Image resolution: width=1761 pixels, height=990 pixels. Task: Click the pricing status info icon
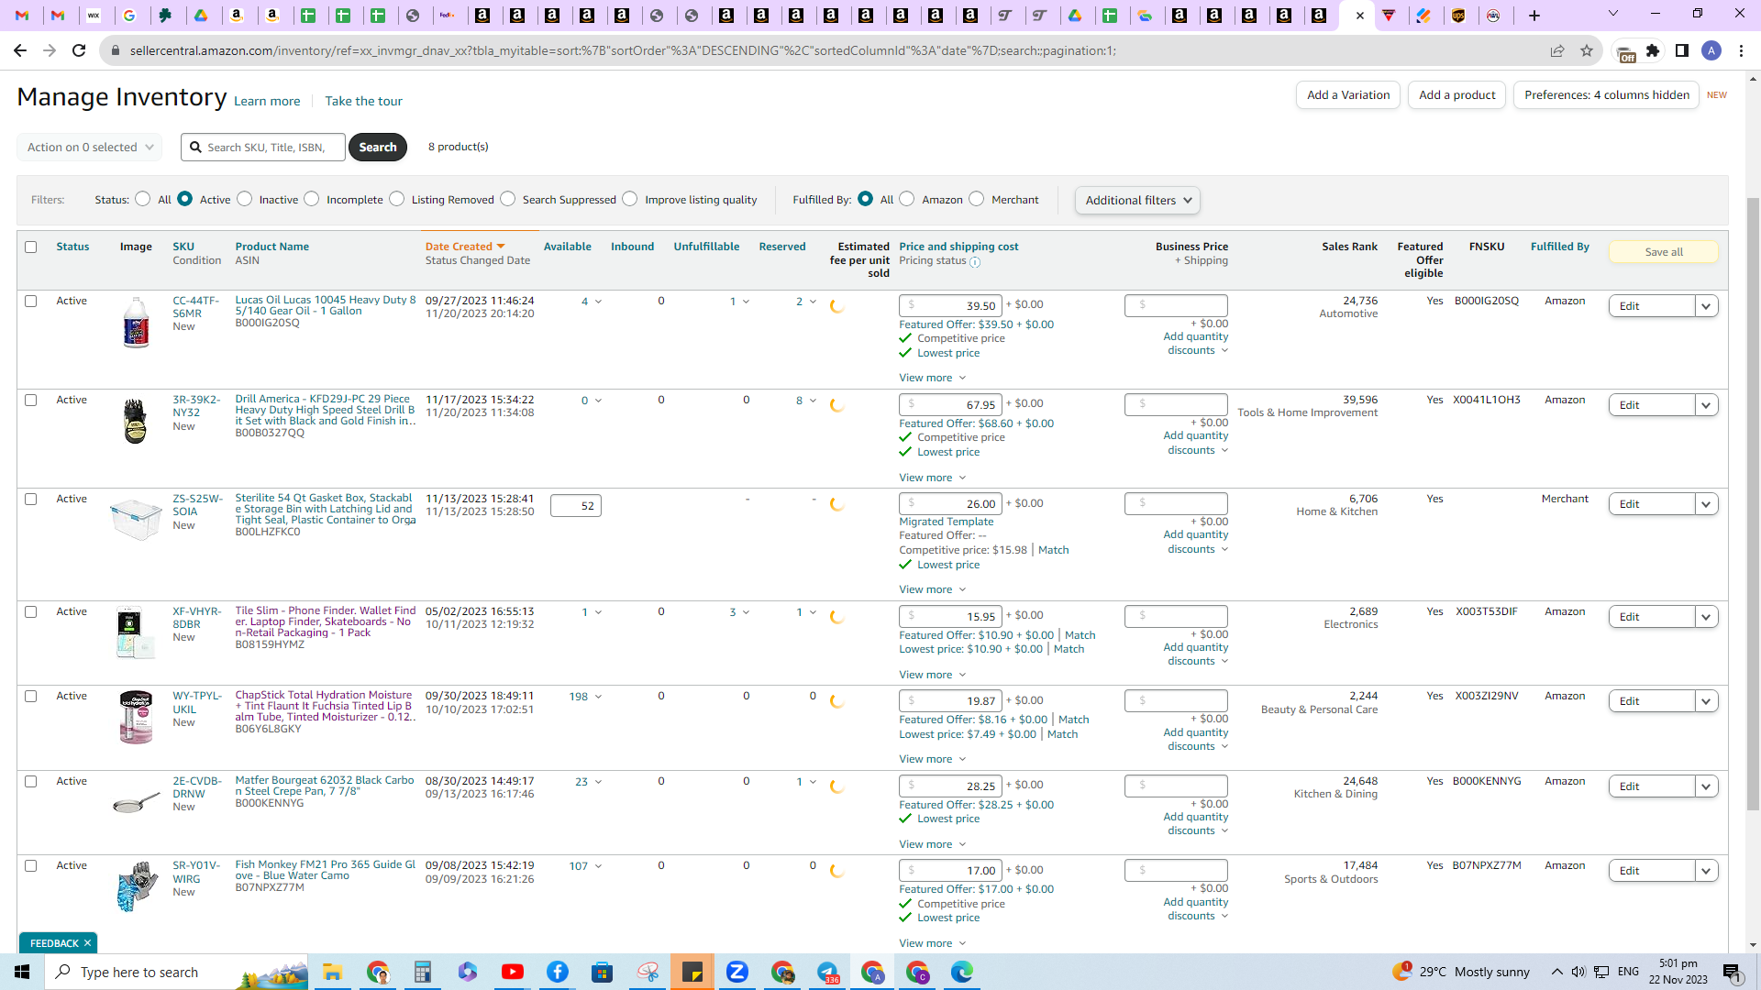[x=975, y=262]
